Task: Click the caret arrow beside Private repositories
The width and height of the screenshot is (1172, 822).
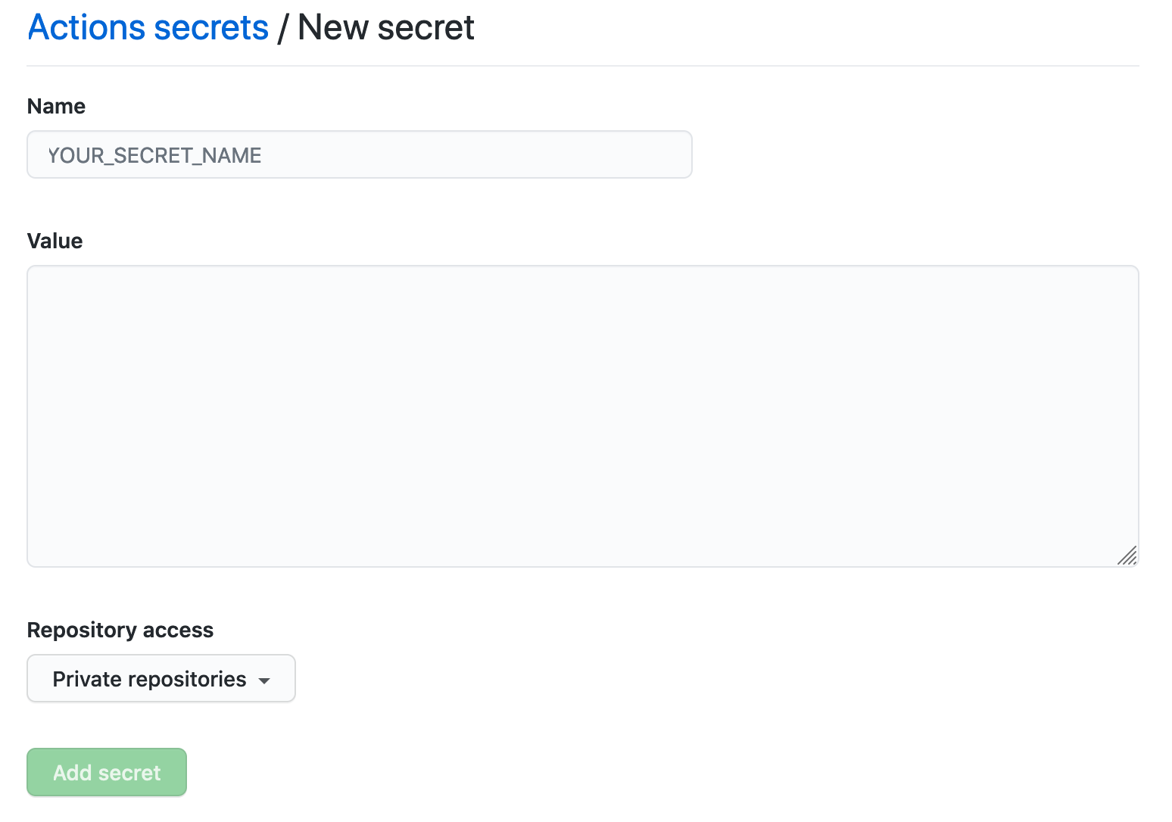Action: (264, 680)
